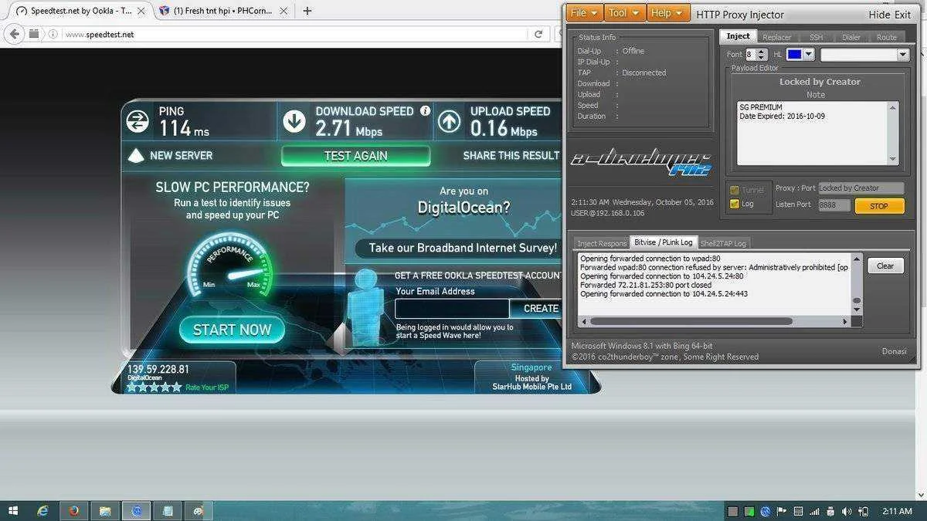Click the browser address bar showing speedtest.net

[x=296, y=34]
